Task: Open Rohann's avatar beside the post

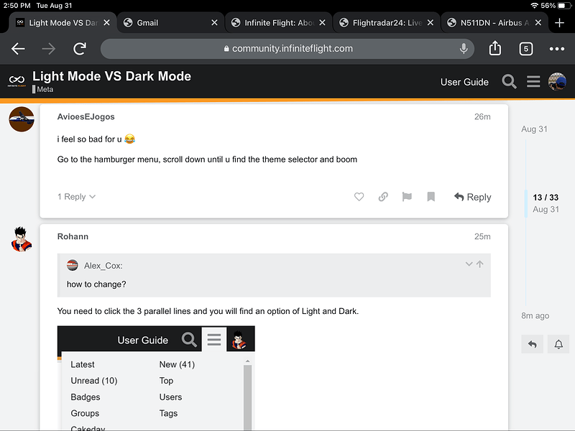Action: click(x=22, y=239)
